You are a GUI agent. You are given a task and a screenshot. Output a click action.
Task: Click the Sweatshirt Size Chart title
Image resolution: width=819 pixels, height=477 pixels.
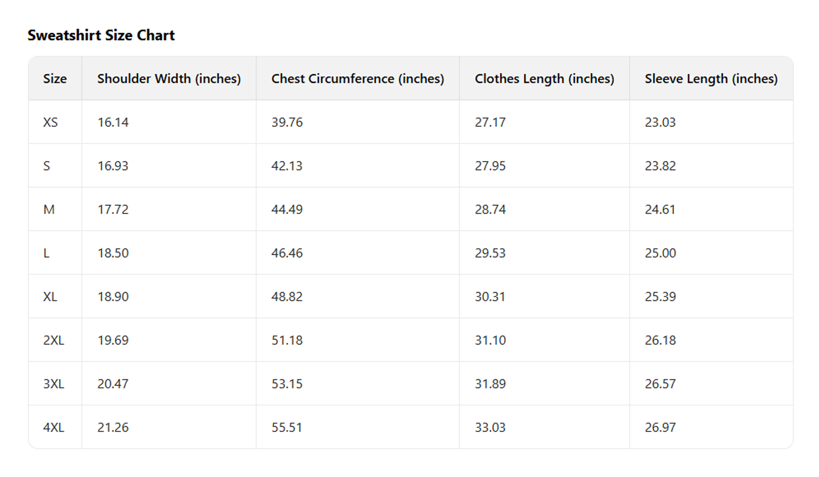[x=101, y=35]
